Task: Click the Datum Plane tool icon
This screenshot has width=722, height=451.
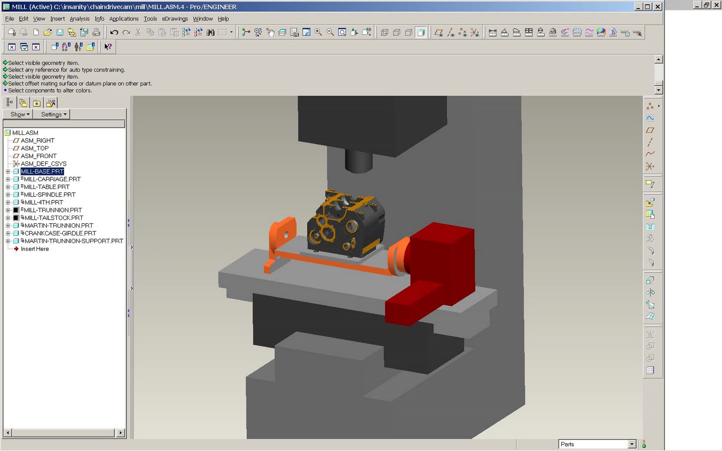Action: click(650, 130)
